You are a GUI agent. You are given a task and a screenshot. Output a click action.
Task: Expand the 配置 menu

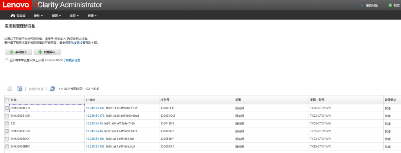coord(56,16)
